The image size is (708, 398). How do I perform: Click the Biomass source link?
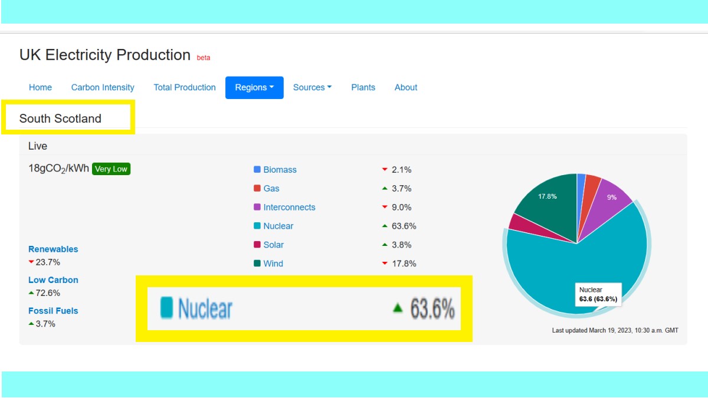pos(280,170)
